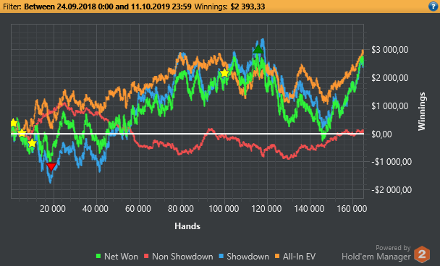
Task: Click the 120 000 hands axis label
Action: 266,209
